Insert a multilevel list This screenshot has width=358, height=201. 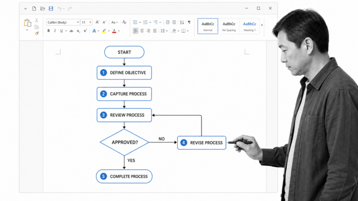tap(156, 22)
